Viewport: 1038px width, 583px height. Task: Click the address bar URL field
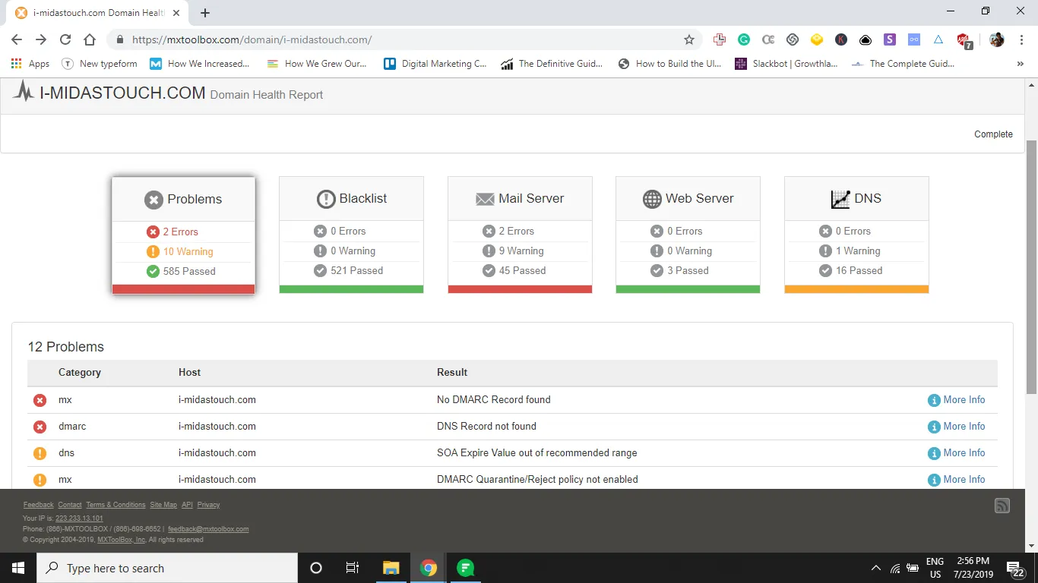coord(403,39)
